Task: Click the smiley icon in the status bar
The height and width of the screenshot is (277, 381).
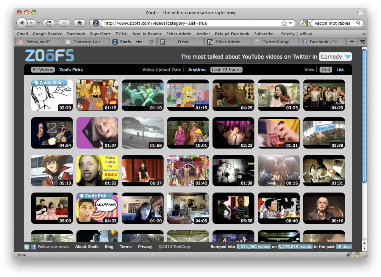Action: pyautogui.click(x=357, y=255)
